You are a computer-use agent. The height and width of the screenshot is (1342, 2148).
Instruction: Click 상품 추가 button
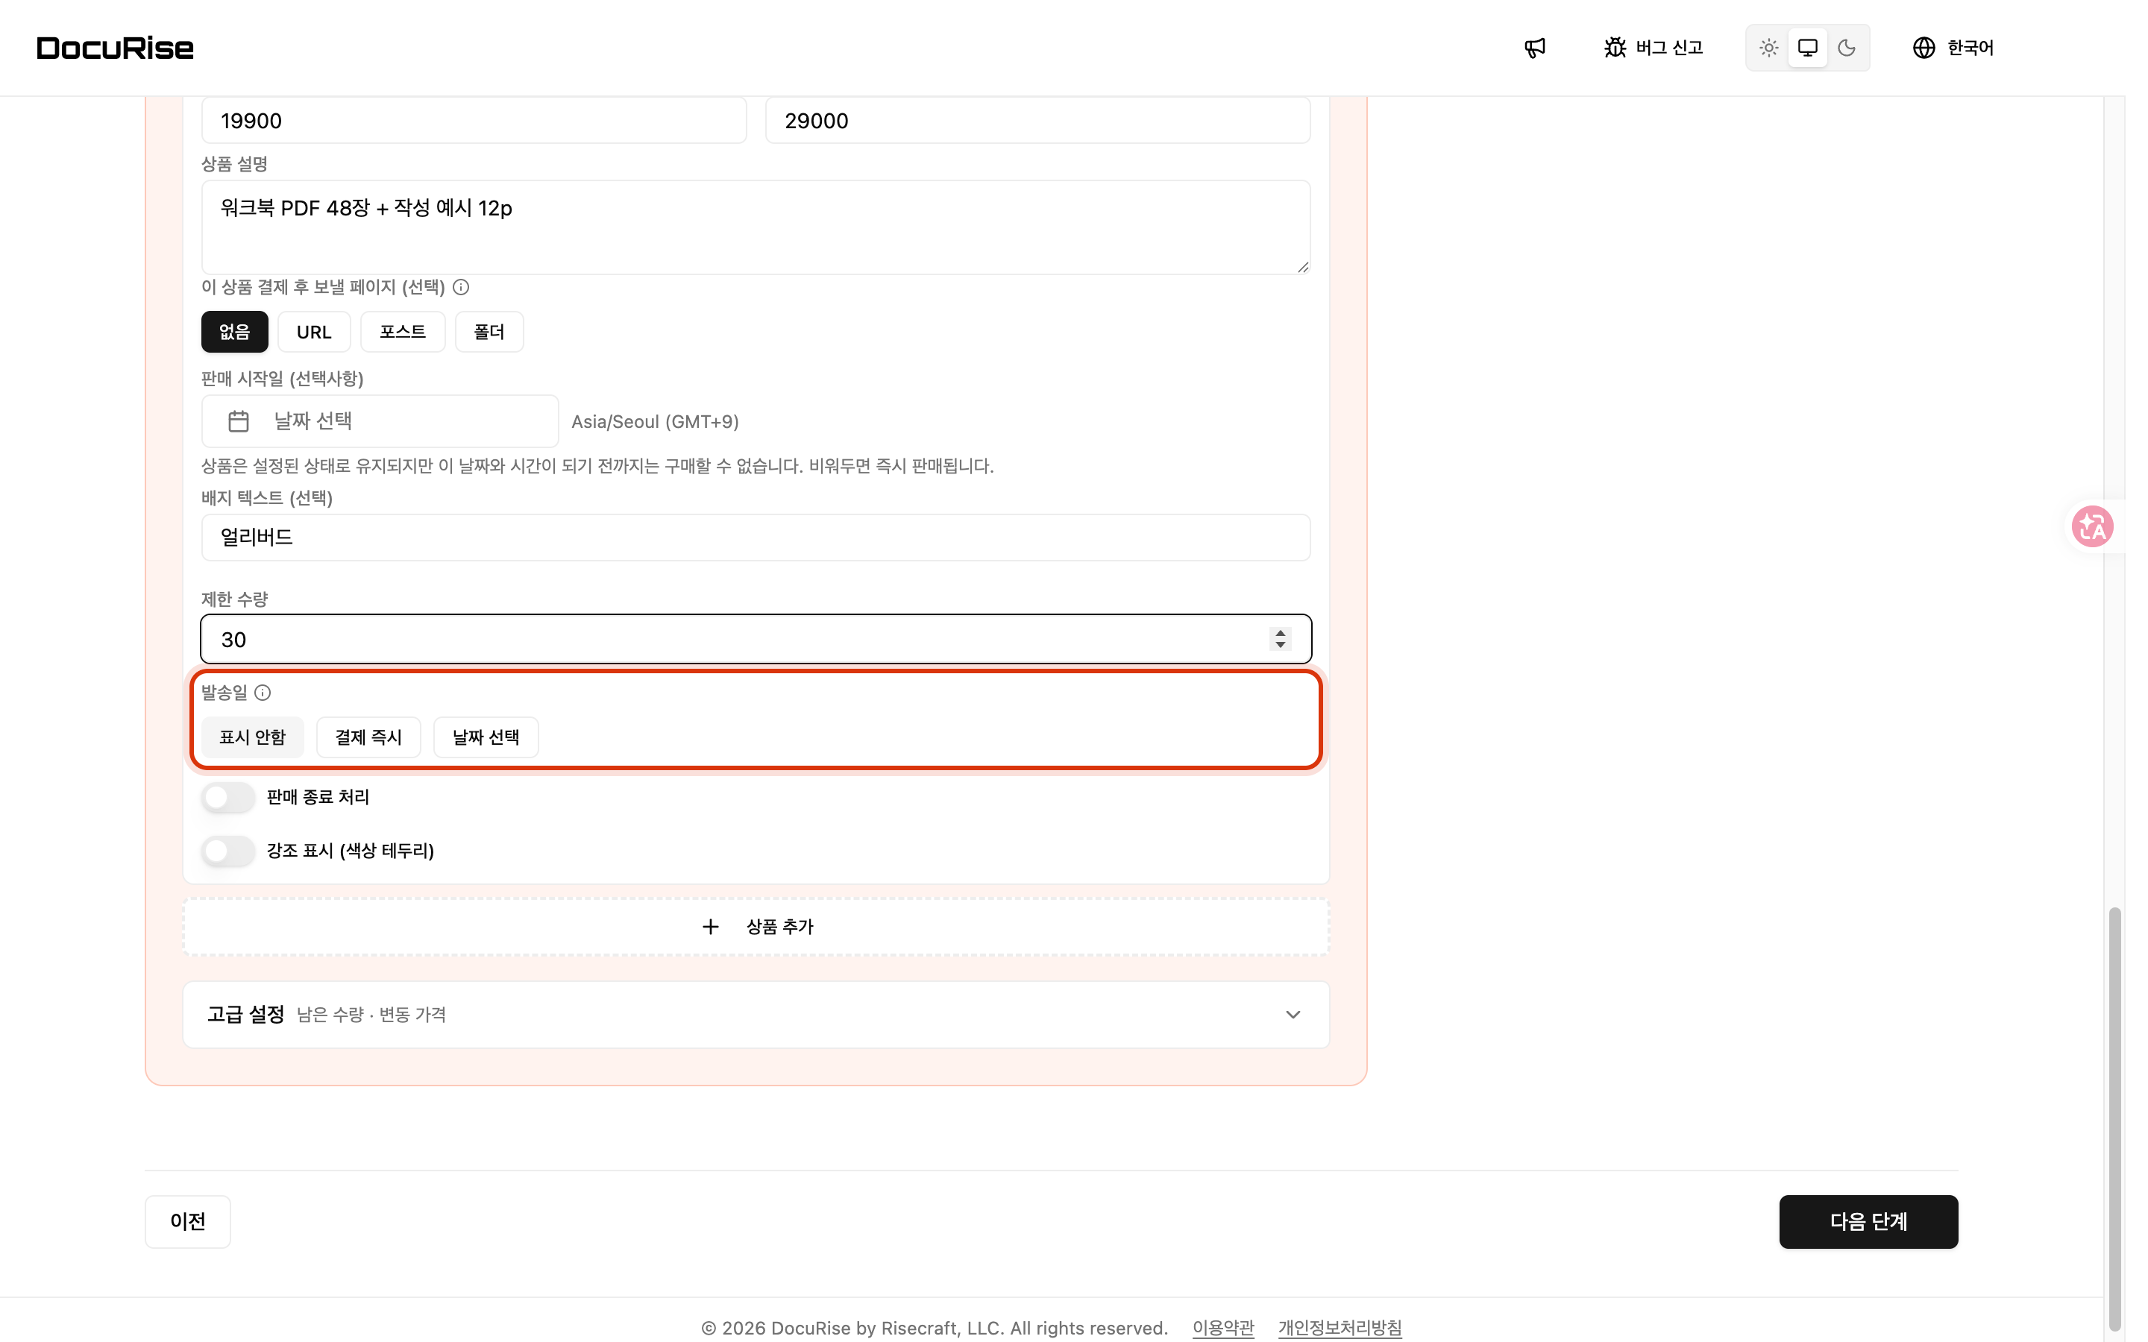point(756,927)
